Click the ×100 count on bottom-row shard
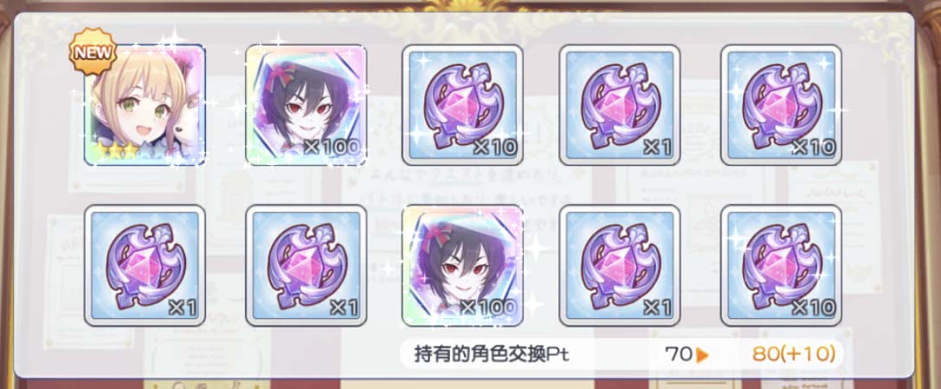This screenshot has width=941, height=389. coord(488,308)
